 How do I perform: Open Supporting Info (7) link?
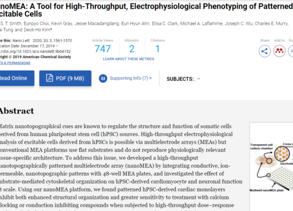[131, 78]
